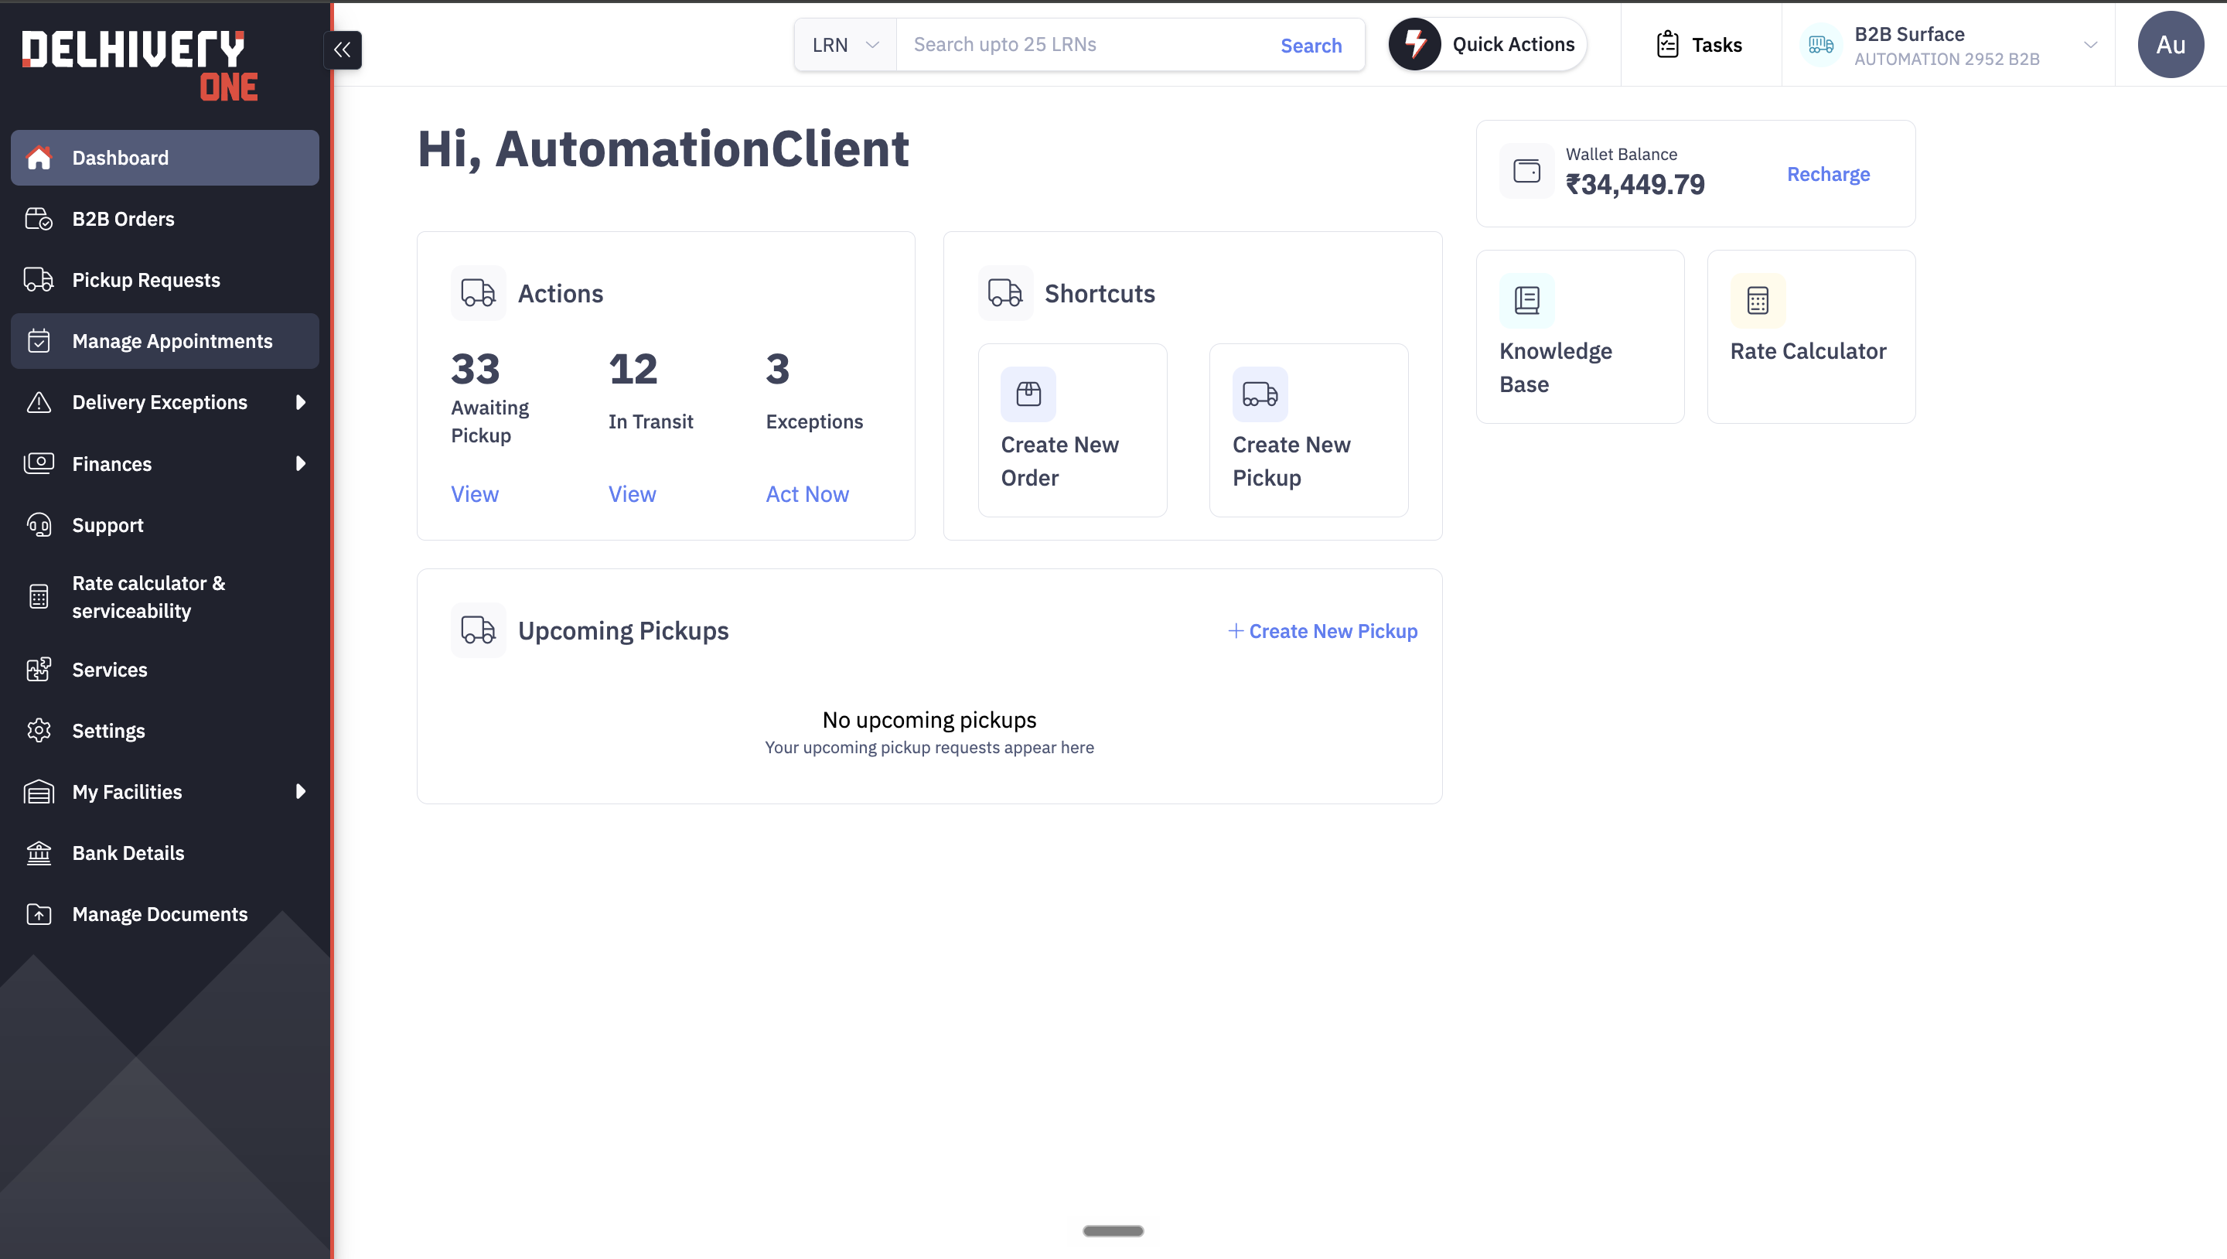Click the Wallet Balance wallet icon

pos(1526,171)
